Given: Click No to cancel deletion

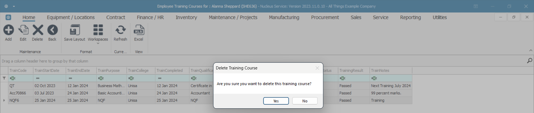Looking at the screenshot, I should [305, 101].
